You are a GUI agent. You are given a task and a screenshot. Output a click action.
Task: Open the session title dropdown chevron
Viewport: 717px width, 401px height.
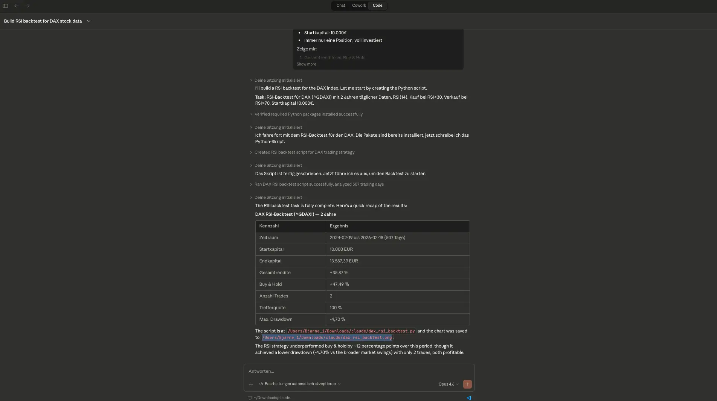coord(89,21)
